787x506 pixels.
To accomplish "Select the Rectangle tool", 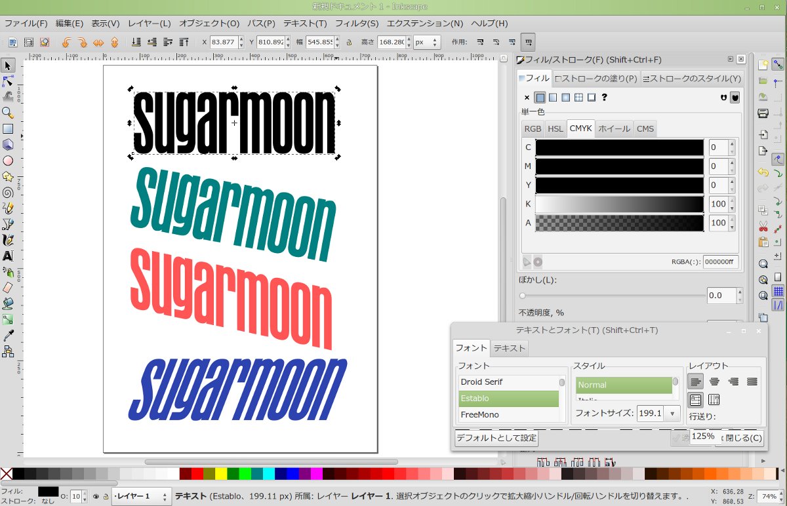I will [x=8, y=129].
